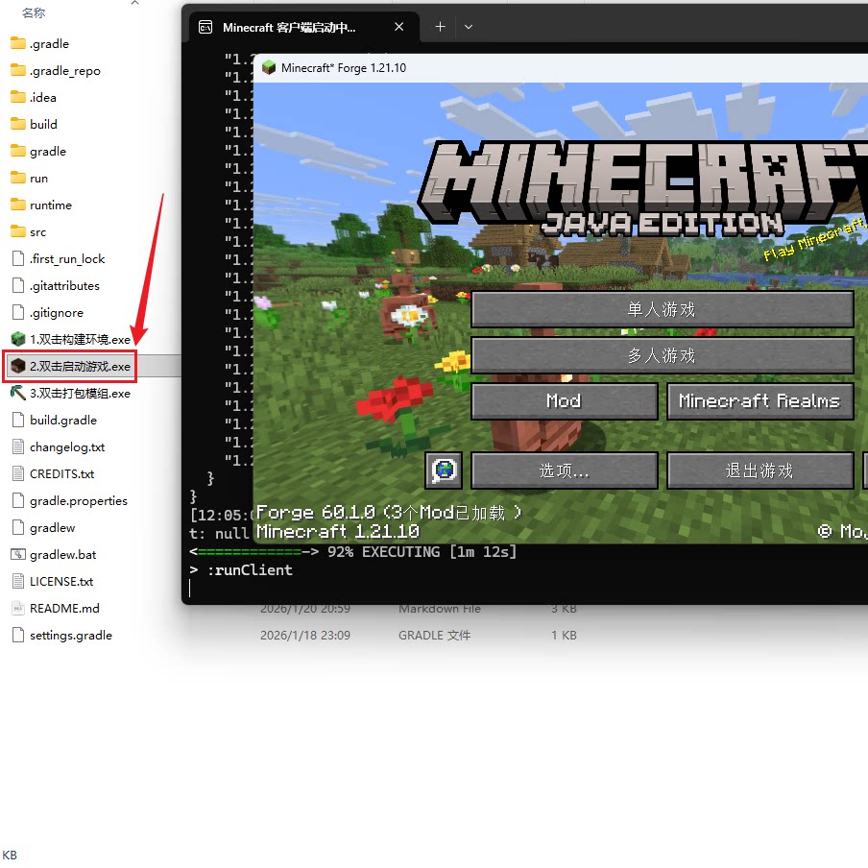Screen dimensions: 868x868
Task: Click the terminal tab console icon
Action: click(x=205, y=27)
